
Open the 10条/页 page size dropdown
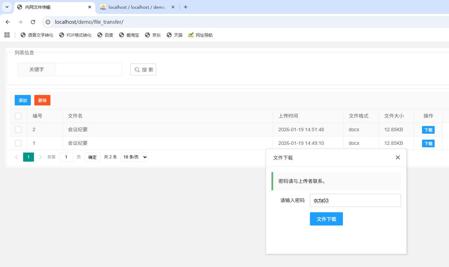click(134, 157)
